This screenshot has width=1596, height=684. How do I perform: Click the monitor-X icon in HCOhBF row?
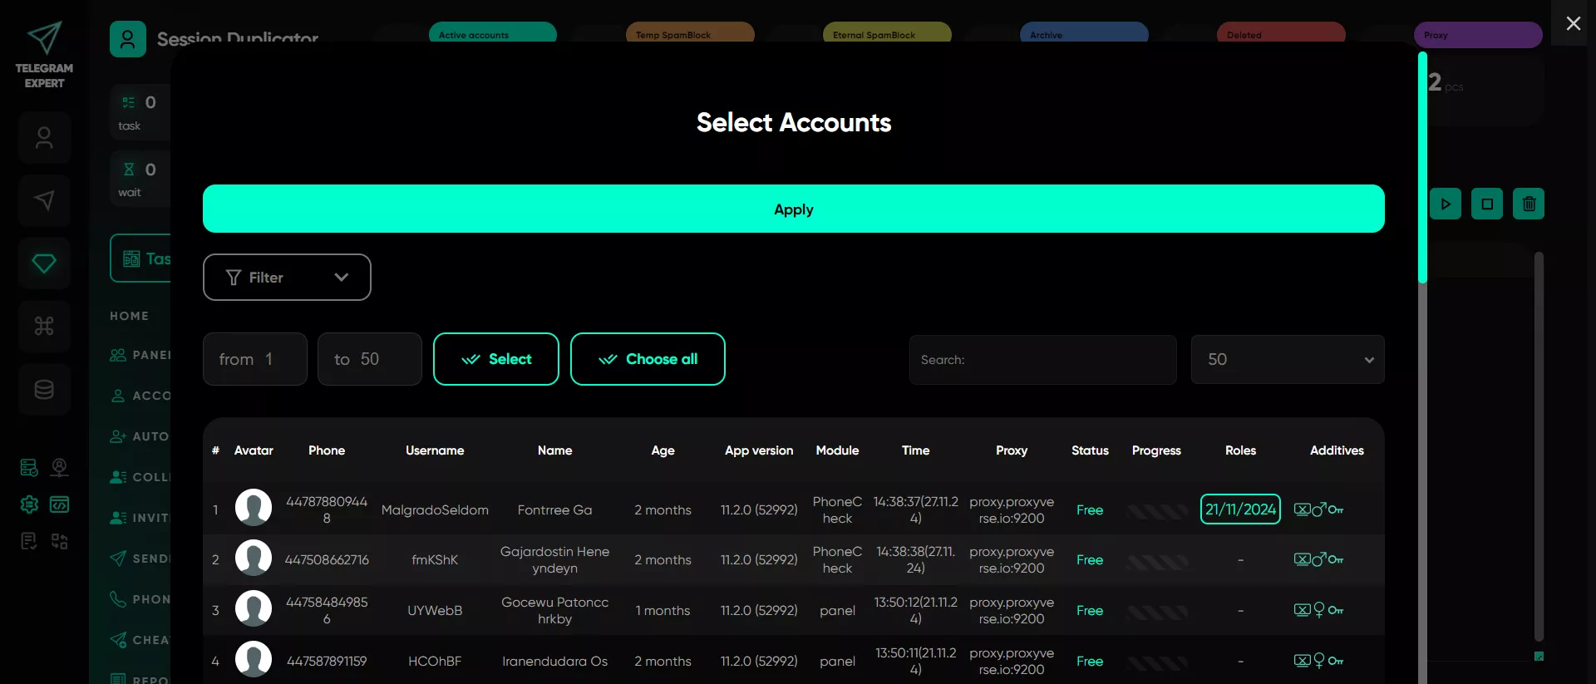[1302, 661]
